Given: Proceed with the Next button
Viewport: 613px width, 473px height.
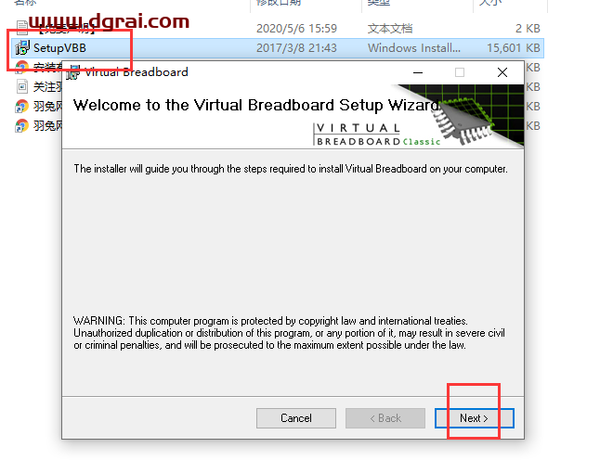Looking at the screenshot, I should (475, 418).
